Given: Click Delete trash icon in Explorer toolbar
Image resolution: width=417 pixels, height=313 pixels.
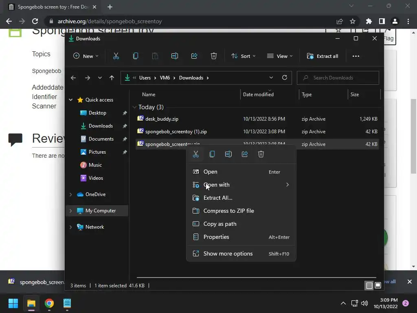Looking at the screenshot, I should pos(213,56).
